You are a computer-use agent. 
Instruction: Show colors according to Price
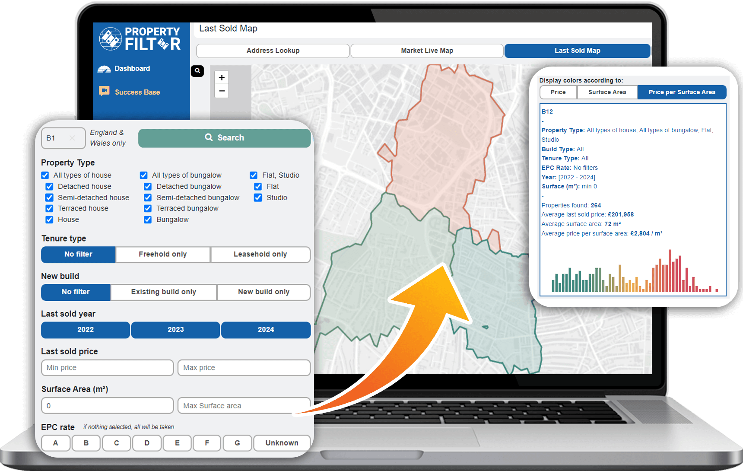coord(558,92)
